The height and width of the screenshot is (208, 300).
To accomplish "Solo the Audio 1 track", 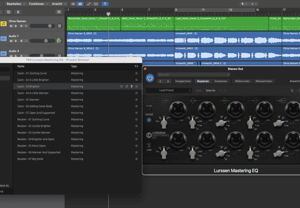I will pos(16,41).
